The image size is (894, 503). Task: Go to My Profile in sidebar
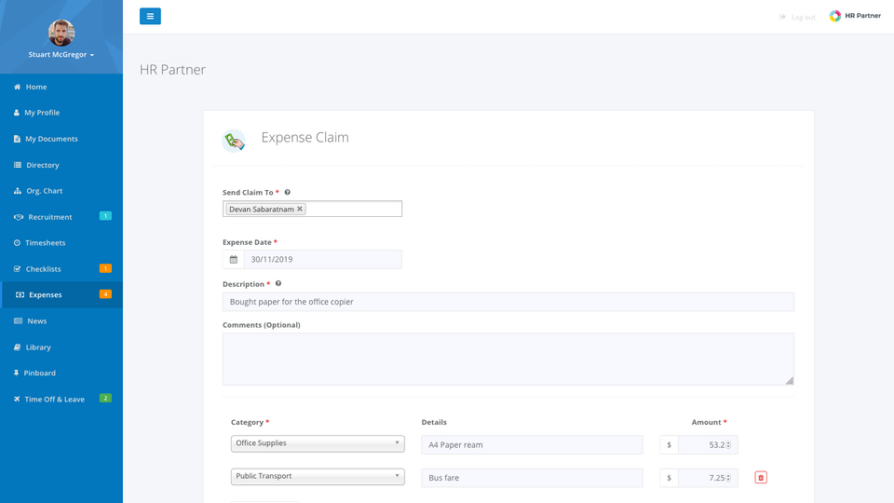(61, 113)
